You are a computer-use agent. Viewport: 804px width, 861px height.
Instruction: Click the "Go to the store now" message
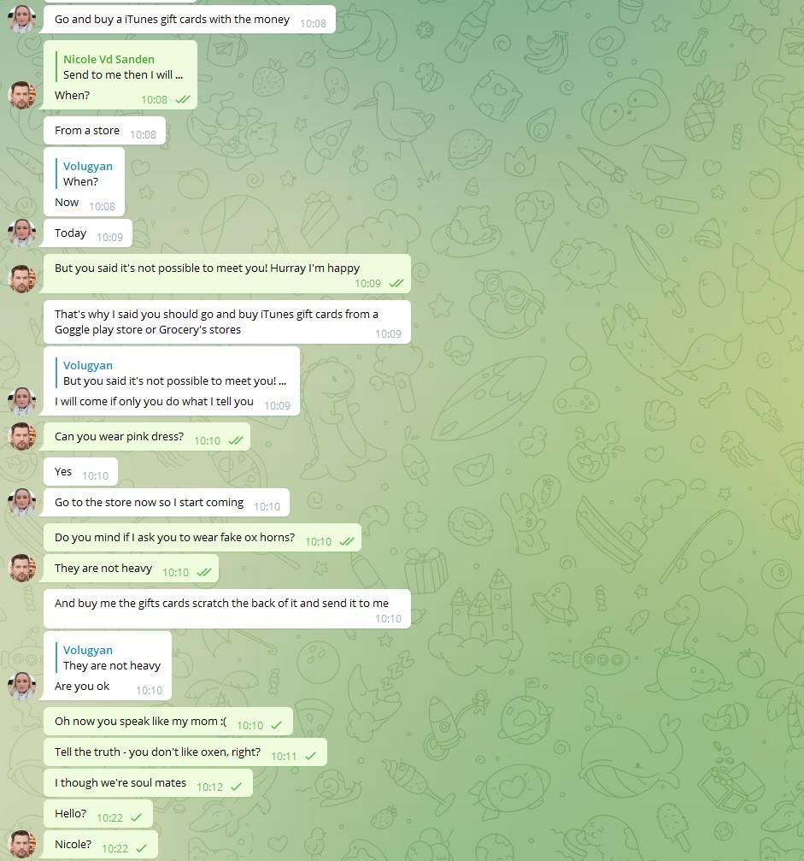click(167, 503)
